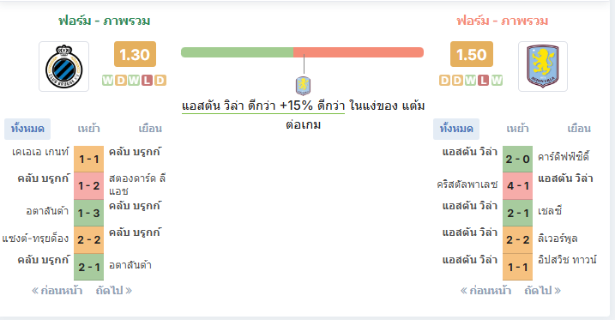Click Club Brugge's first green W form badge
Viewport: 615px width, 320px height.
point(107,81)
